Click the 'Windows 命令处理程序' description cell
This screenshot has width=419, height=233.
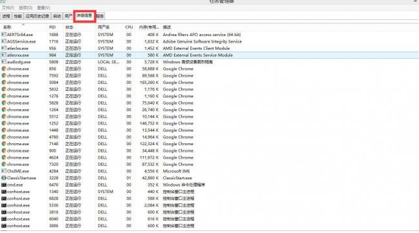(x=184, y=185)
